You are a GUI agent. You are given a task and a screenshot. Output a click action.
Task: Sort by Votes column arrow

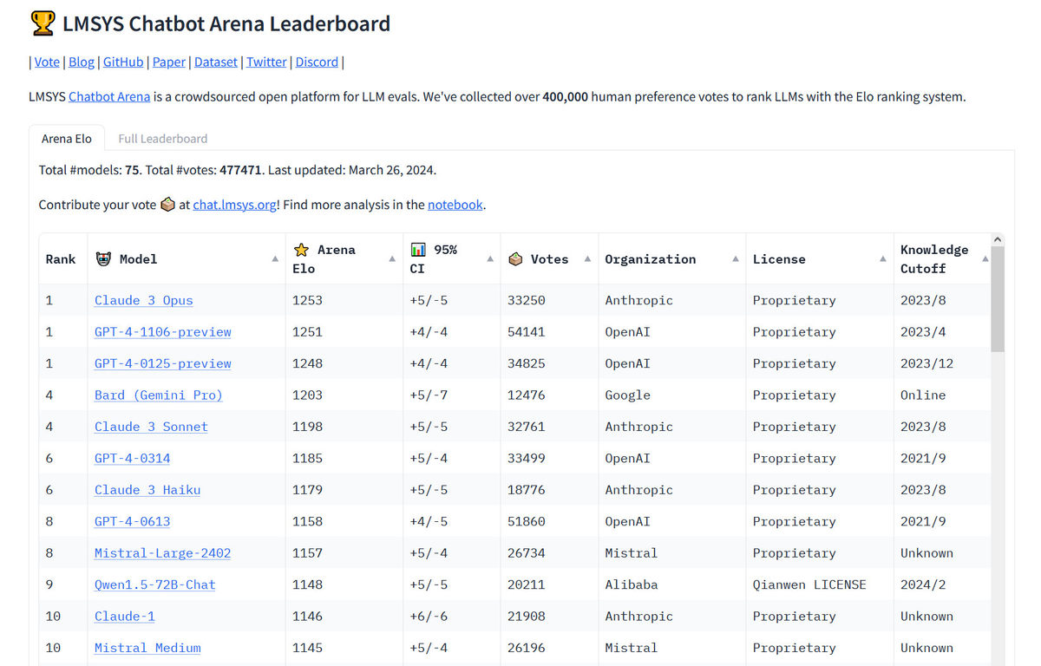click(x=587, y=259)
